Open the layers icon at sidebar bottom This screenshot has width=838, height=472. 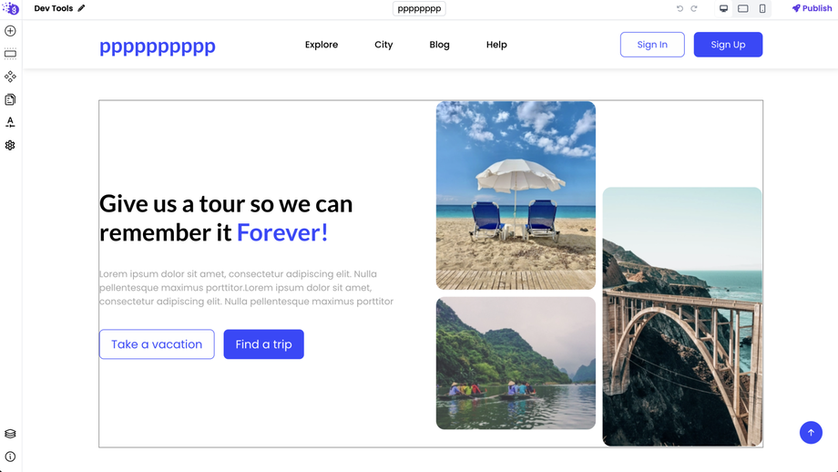click(x=10, y=434)
